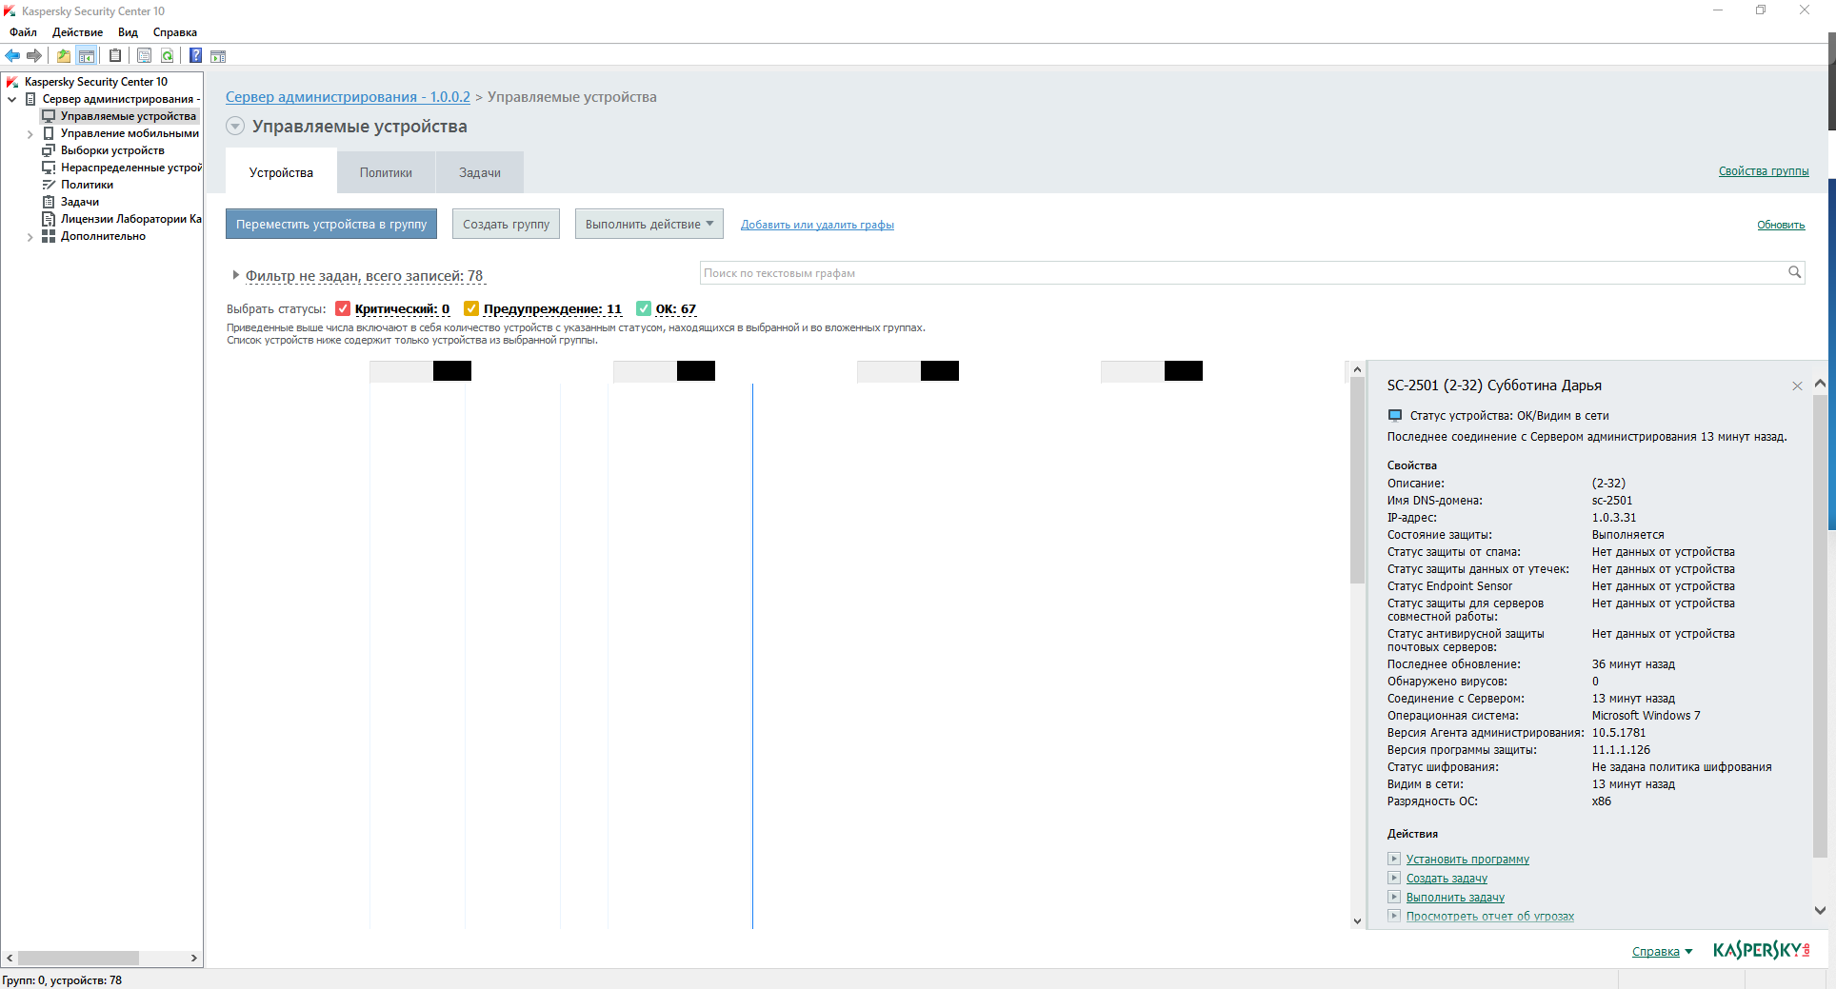Toggle the Show/Hide console tree toolbar icon
Viewport: 1836px width, 989px height.
coord(87,55)
